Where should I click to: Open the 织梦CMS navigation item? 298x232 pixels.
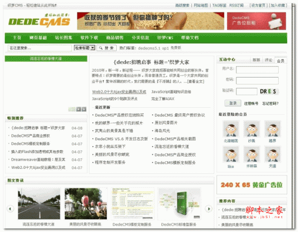pyautogui.click(x=165, y=38)
